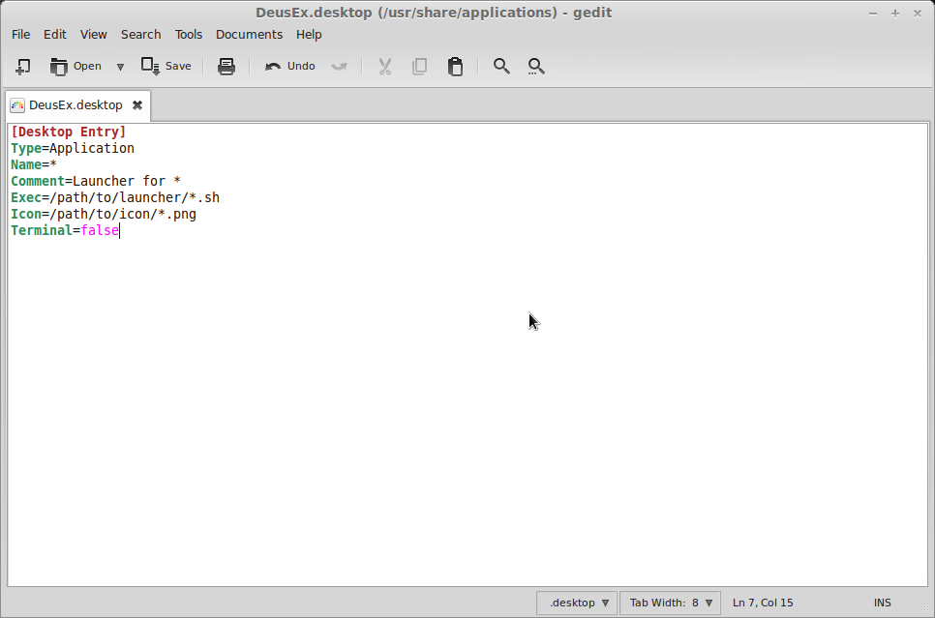Image resolution: width=935 pixels, height=618 pixels.
Task: Click the Terminal=false line
Action: tap(65, 230)
